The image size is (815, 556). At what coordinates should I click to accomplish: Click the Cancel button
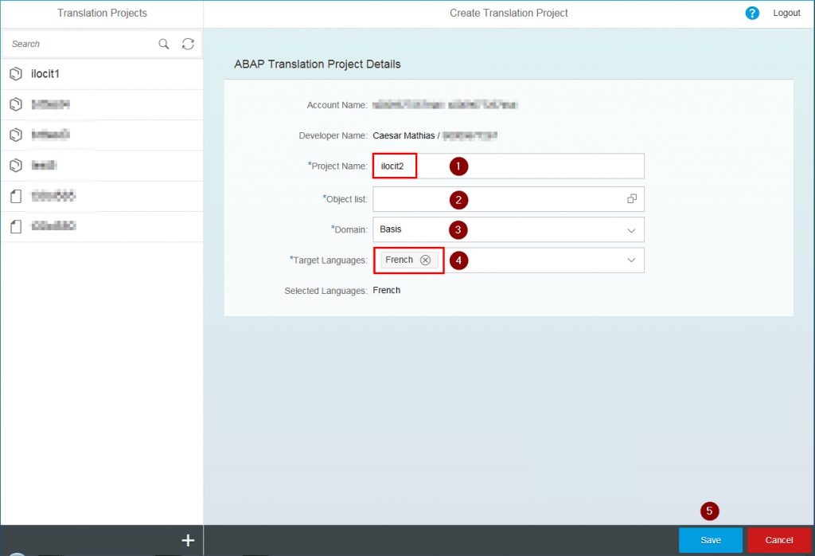pos(778,539)
